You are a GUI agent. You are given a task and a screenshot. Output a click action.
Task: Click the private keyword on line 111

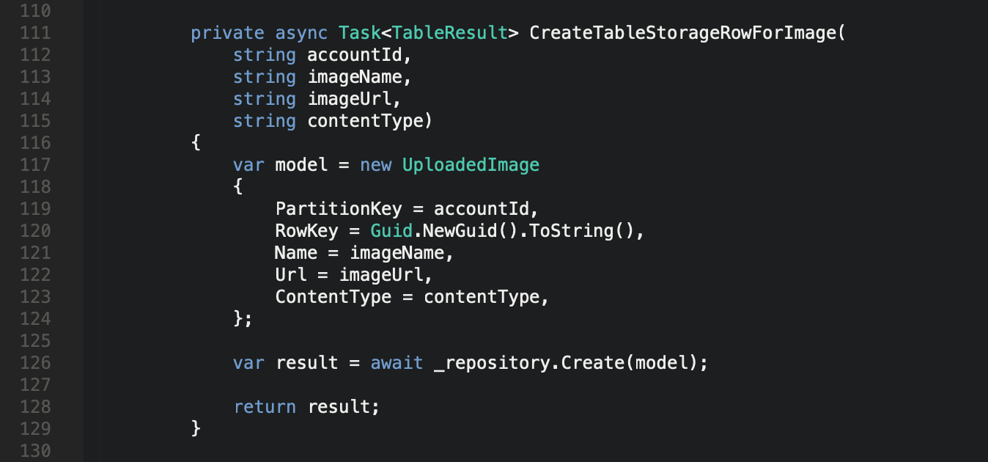pyautogui.click(x=227, y=33)
